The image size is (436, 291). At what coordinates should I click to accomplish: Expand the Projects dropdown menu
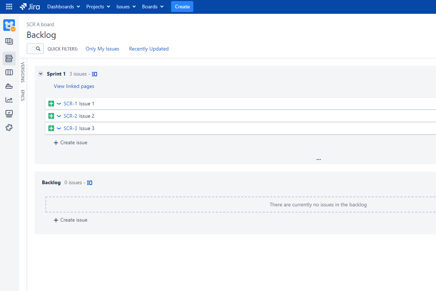tap(98, 7)
